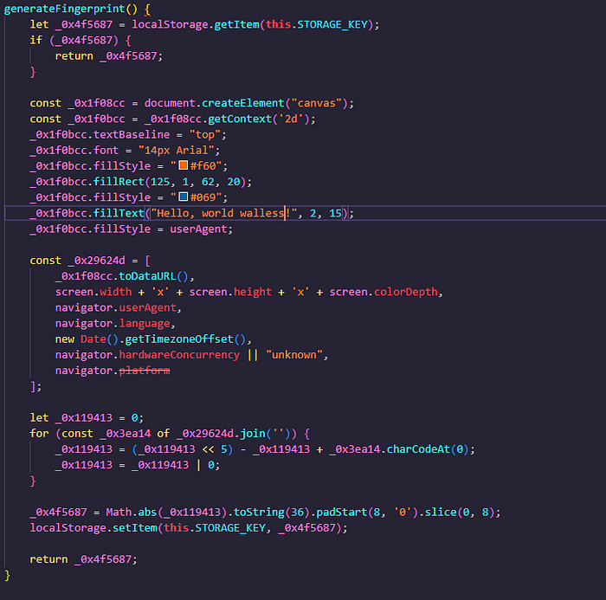Click the orange #f60 color swatch
The height and width of the screenshot is (600, 606).
click(x=184, y=165)
